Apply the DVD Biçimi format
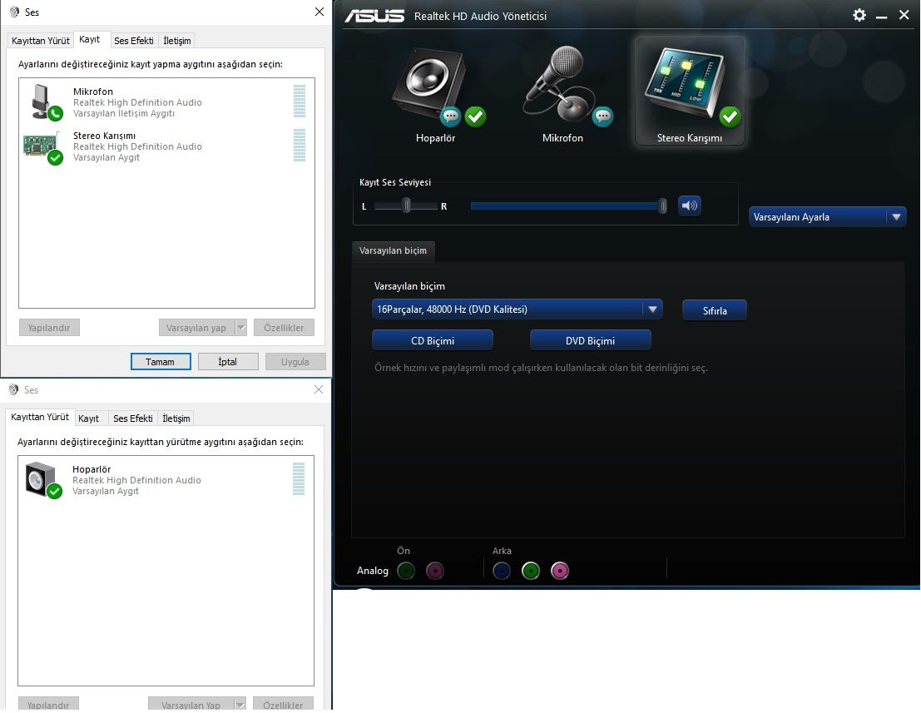 591,340
